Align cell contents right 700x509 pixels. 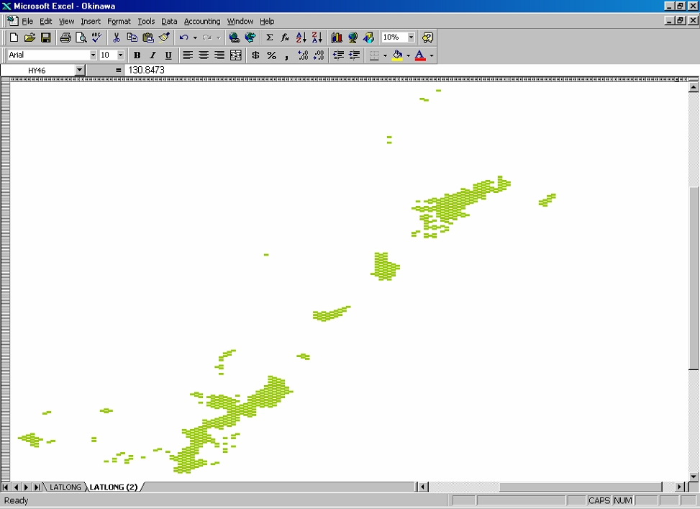pyautogui.click(x=219, y=55)
